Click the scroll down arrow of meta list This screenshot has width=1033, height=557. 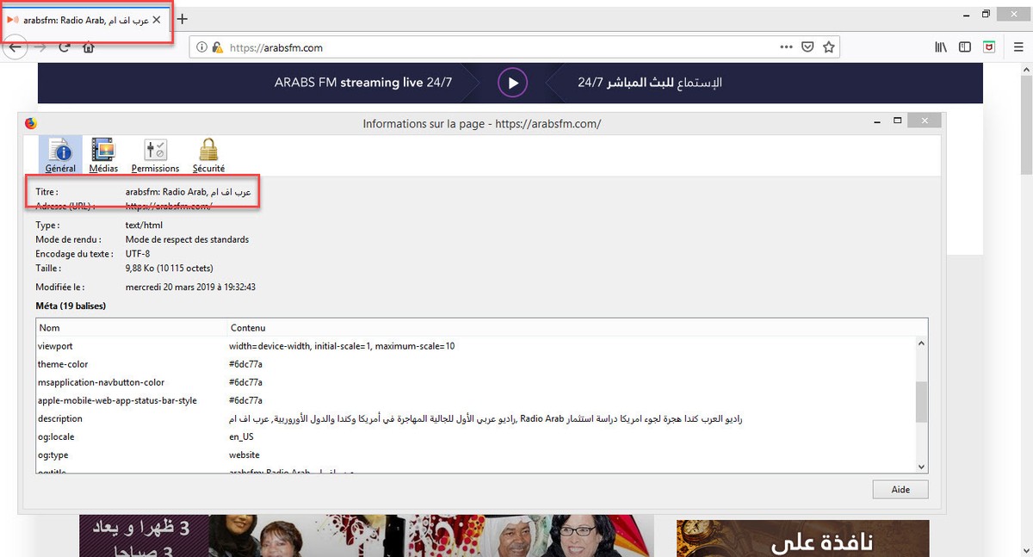click(x=921, y=466)
